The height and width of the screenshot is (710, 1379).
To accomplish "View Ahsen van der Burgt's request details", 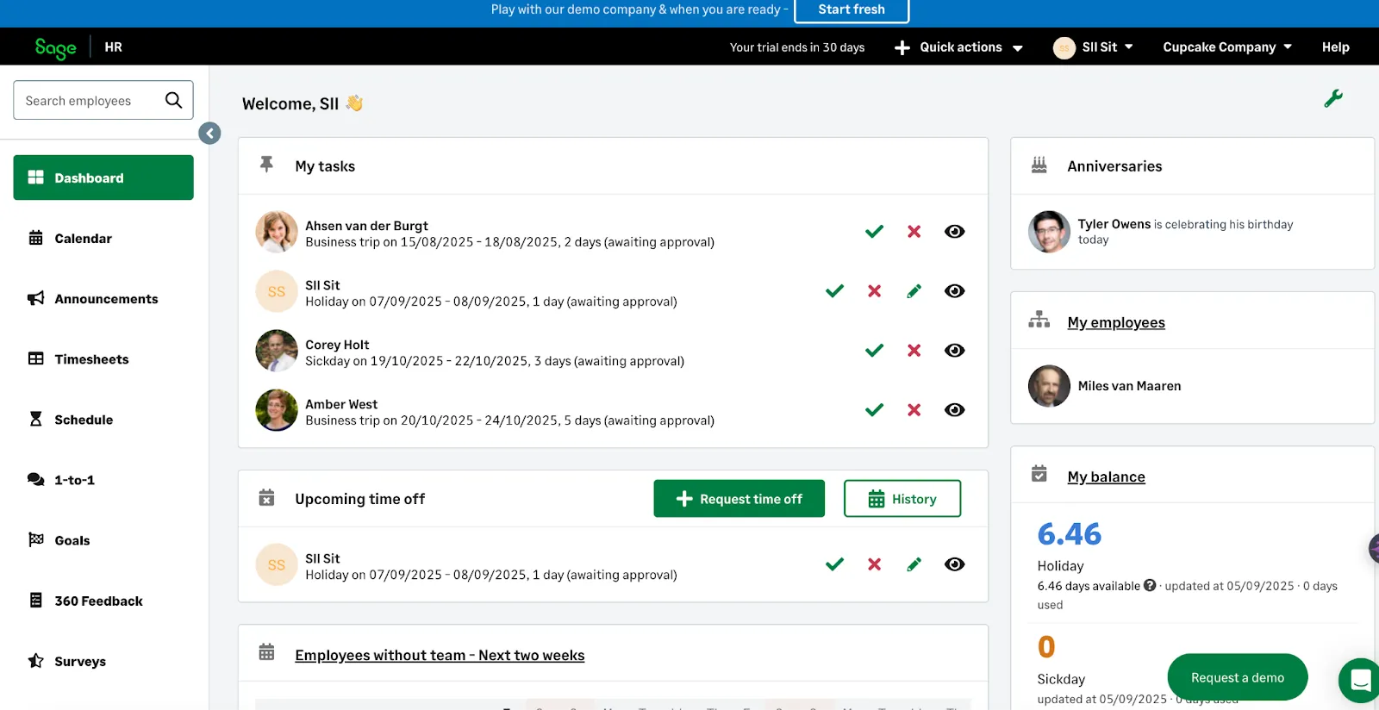I will point(954,231).
